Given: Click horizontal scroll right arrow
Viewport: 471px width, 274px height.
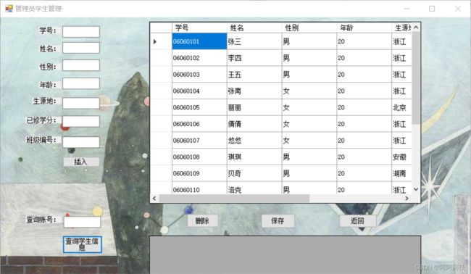Looking at the screenshot, I should click(407, 199).
